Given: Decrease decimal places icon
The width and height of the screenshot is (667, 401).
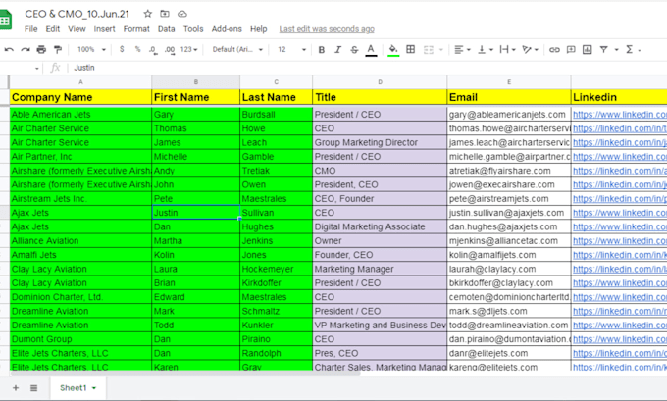Looking at the screenshot, I should (153, 50).
